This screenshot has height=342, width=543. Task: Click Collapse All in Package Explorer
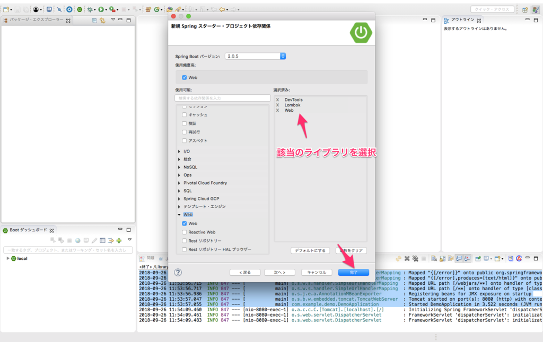94,21
